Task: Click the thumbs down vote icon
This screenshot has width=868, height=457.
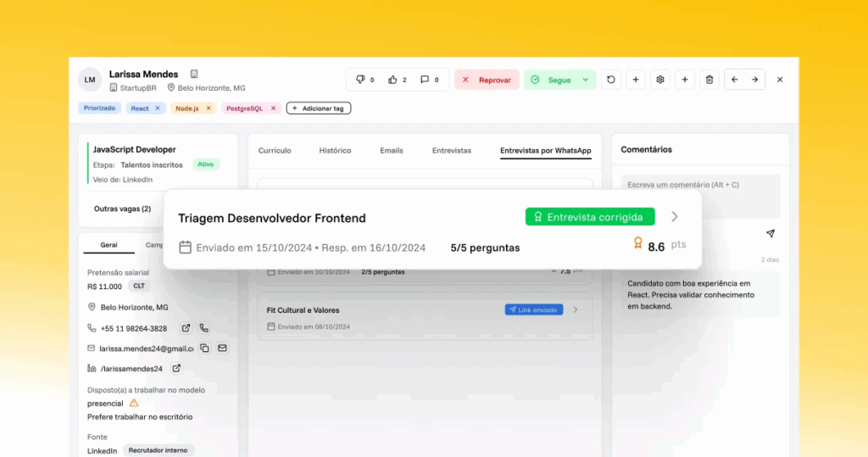Action: [x=360, y=80]
